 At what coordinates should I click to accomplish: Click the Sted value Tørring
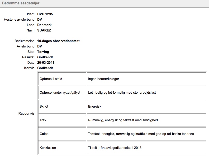(x=43, y=52)
